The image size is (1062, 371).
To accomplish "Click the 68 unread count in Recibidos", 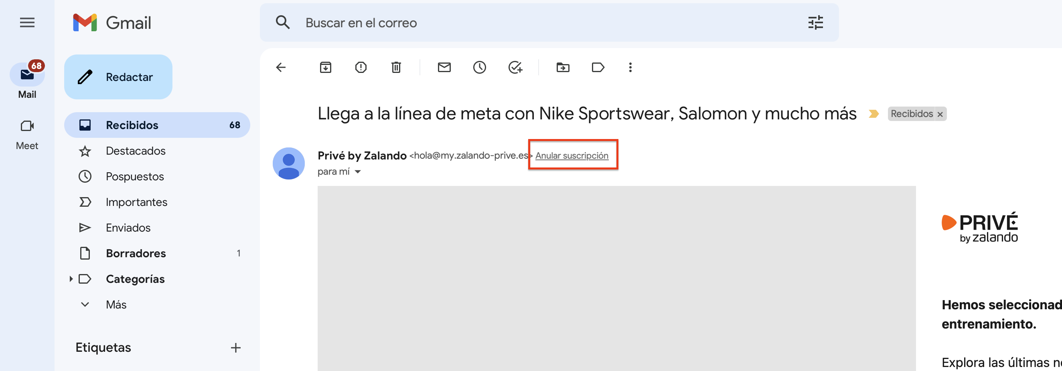I will 235,125.
